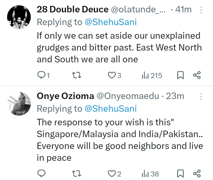This screenshot has height=180, width=213.
Task: Bookmark Onye Ozioma's tweet
Action: click(x=180, y=173)
